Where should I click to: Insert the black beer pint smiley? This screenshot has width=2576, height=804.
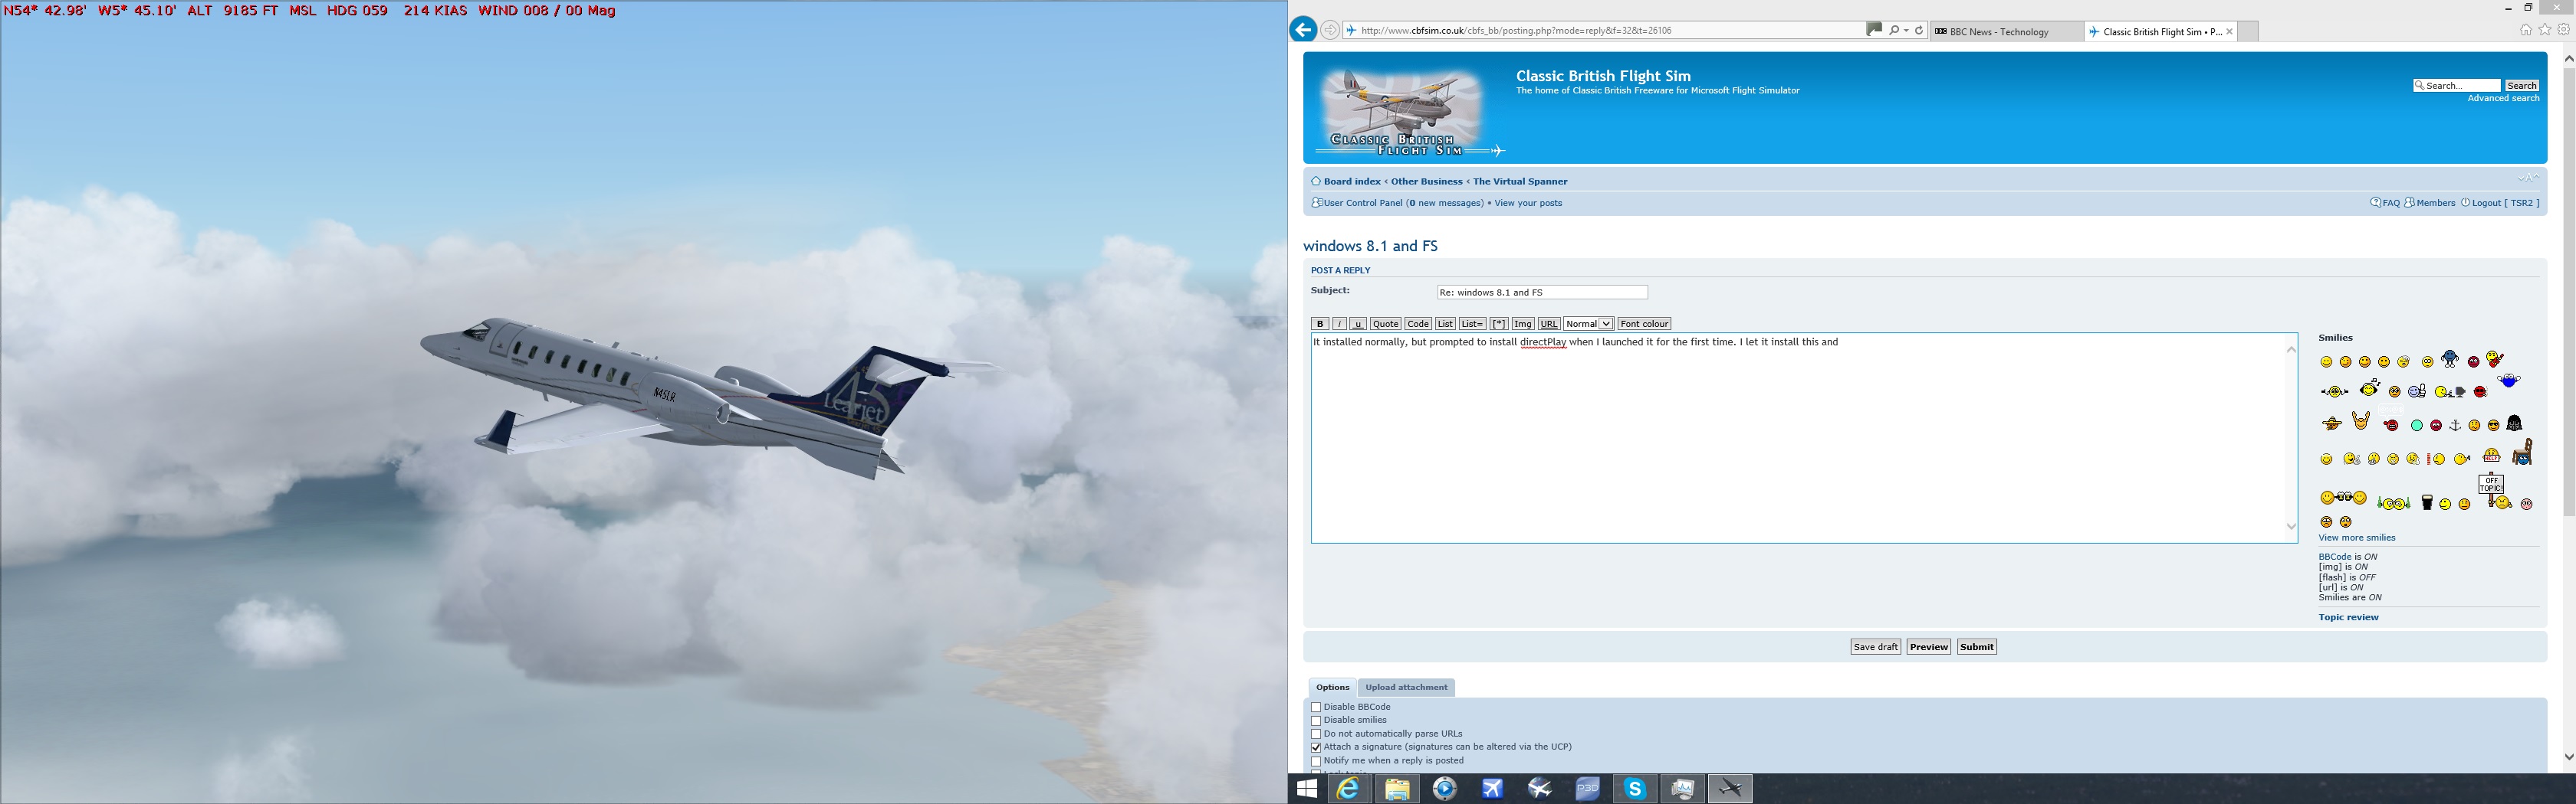click(2427, 502)
